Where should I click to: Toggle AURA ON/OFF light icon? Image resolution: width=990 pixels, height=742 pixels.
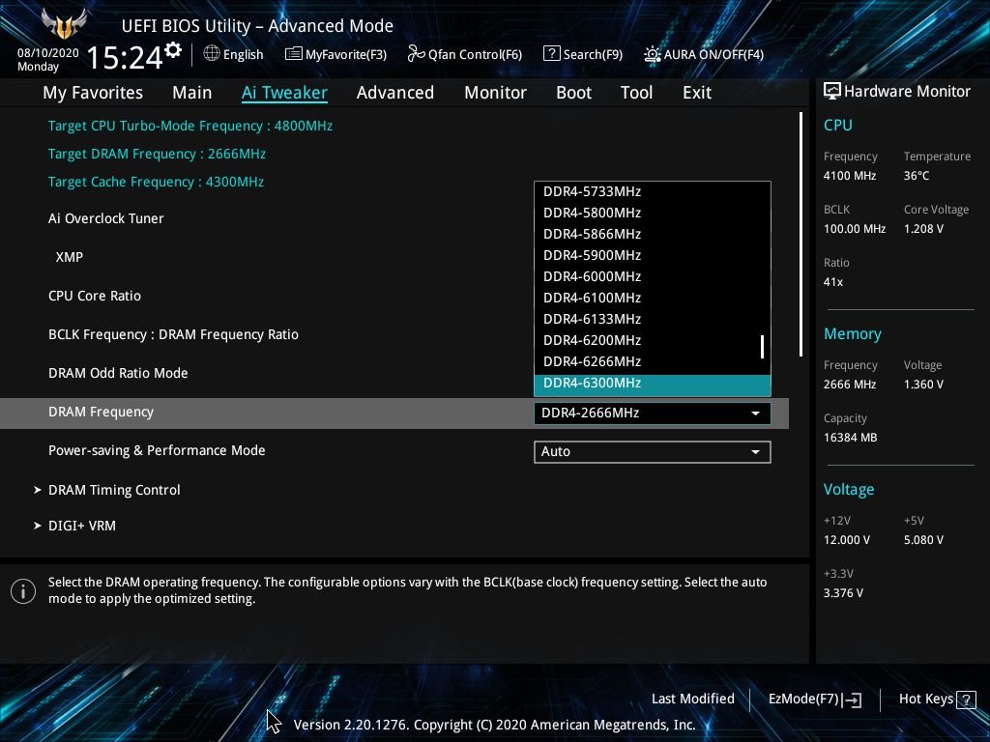coord(652,54)
